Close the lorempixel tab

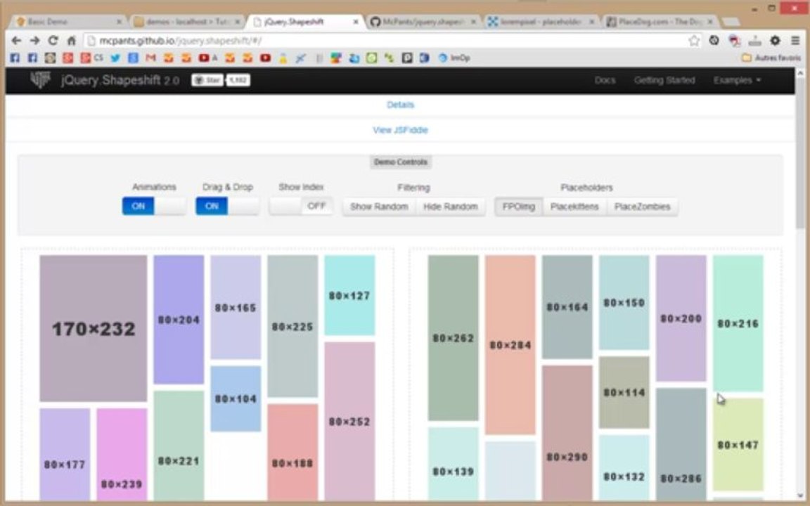click(x=591, y=22)
